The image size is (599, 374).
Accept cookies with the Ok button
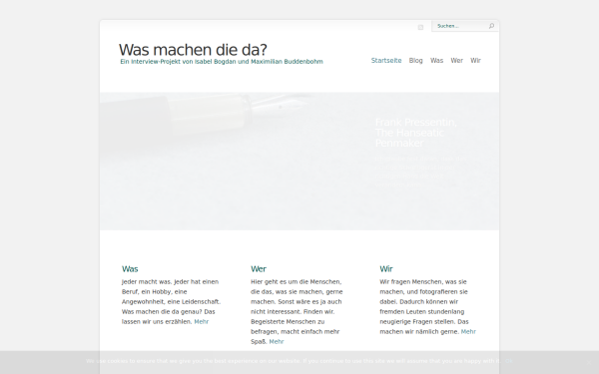(x=508, y=361)
